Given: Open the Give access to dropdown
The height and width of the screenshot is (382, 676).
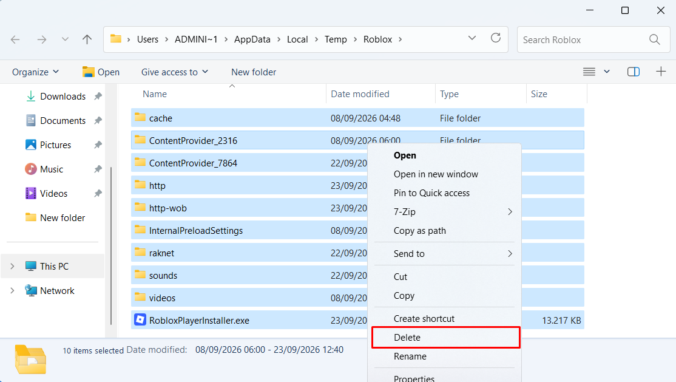Looking at the screenshot, I should [175, 72].
